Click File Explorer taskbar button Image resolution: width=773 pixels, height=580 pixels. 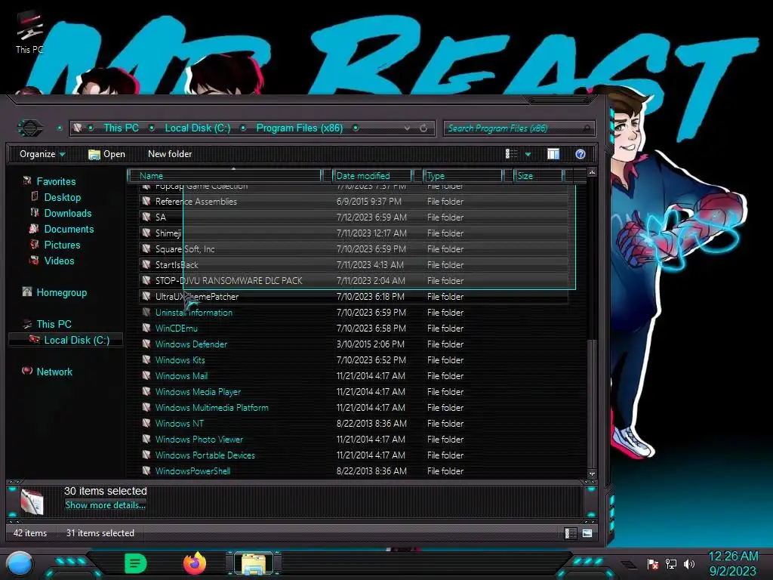(x=254, y=563)
